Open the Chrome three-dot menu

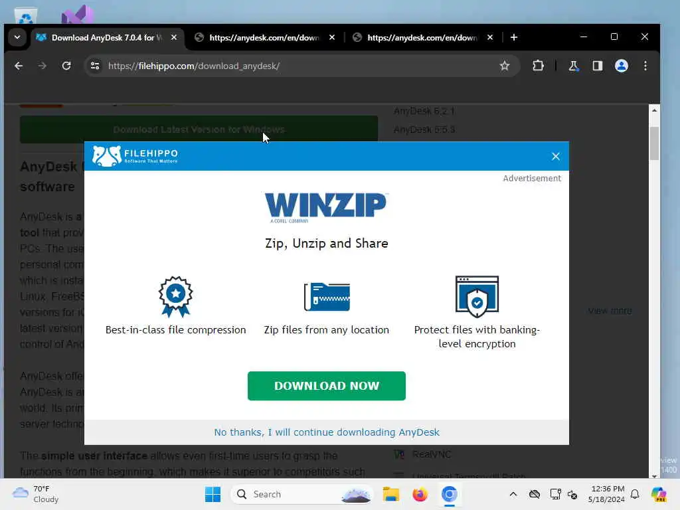click(x=645, y=66)
